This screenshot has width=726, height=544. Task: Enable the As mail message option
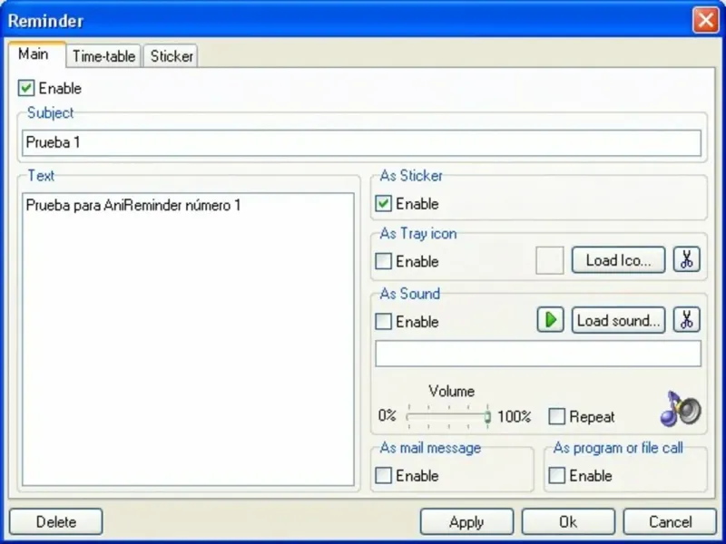point(383,475)
